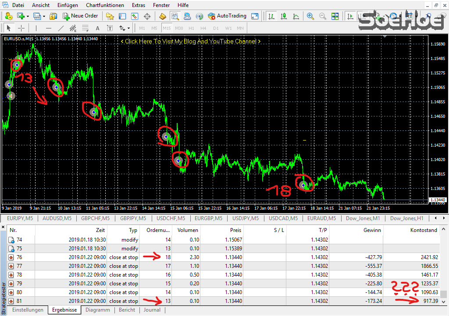The width and height of the screenshot is (449, 316).
Task: Expand the chart profiles dropdown
Action: pos(43,16)
